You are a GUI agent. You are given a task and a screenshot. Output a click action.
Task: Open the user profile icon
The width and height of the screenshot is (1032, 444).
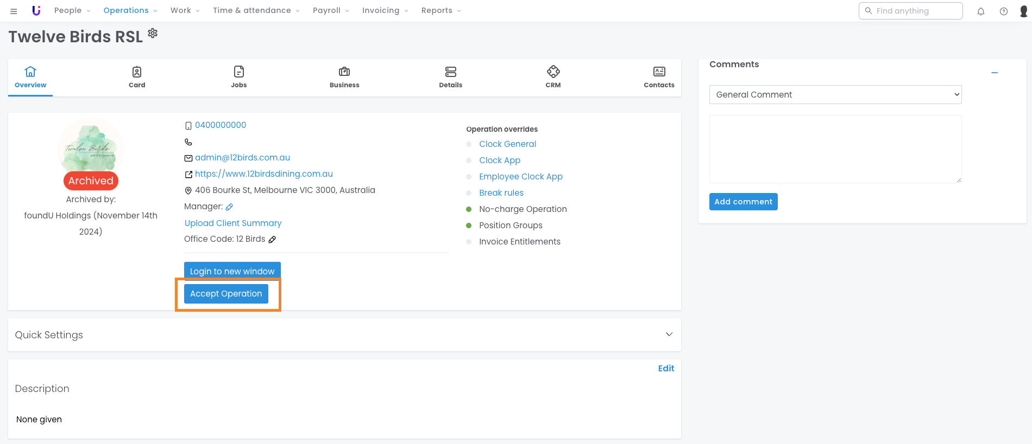tap(1023, 11)
